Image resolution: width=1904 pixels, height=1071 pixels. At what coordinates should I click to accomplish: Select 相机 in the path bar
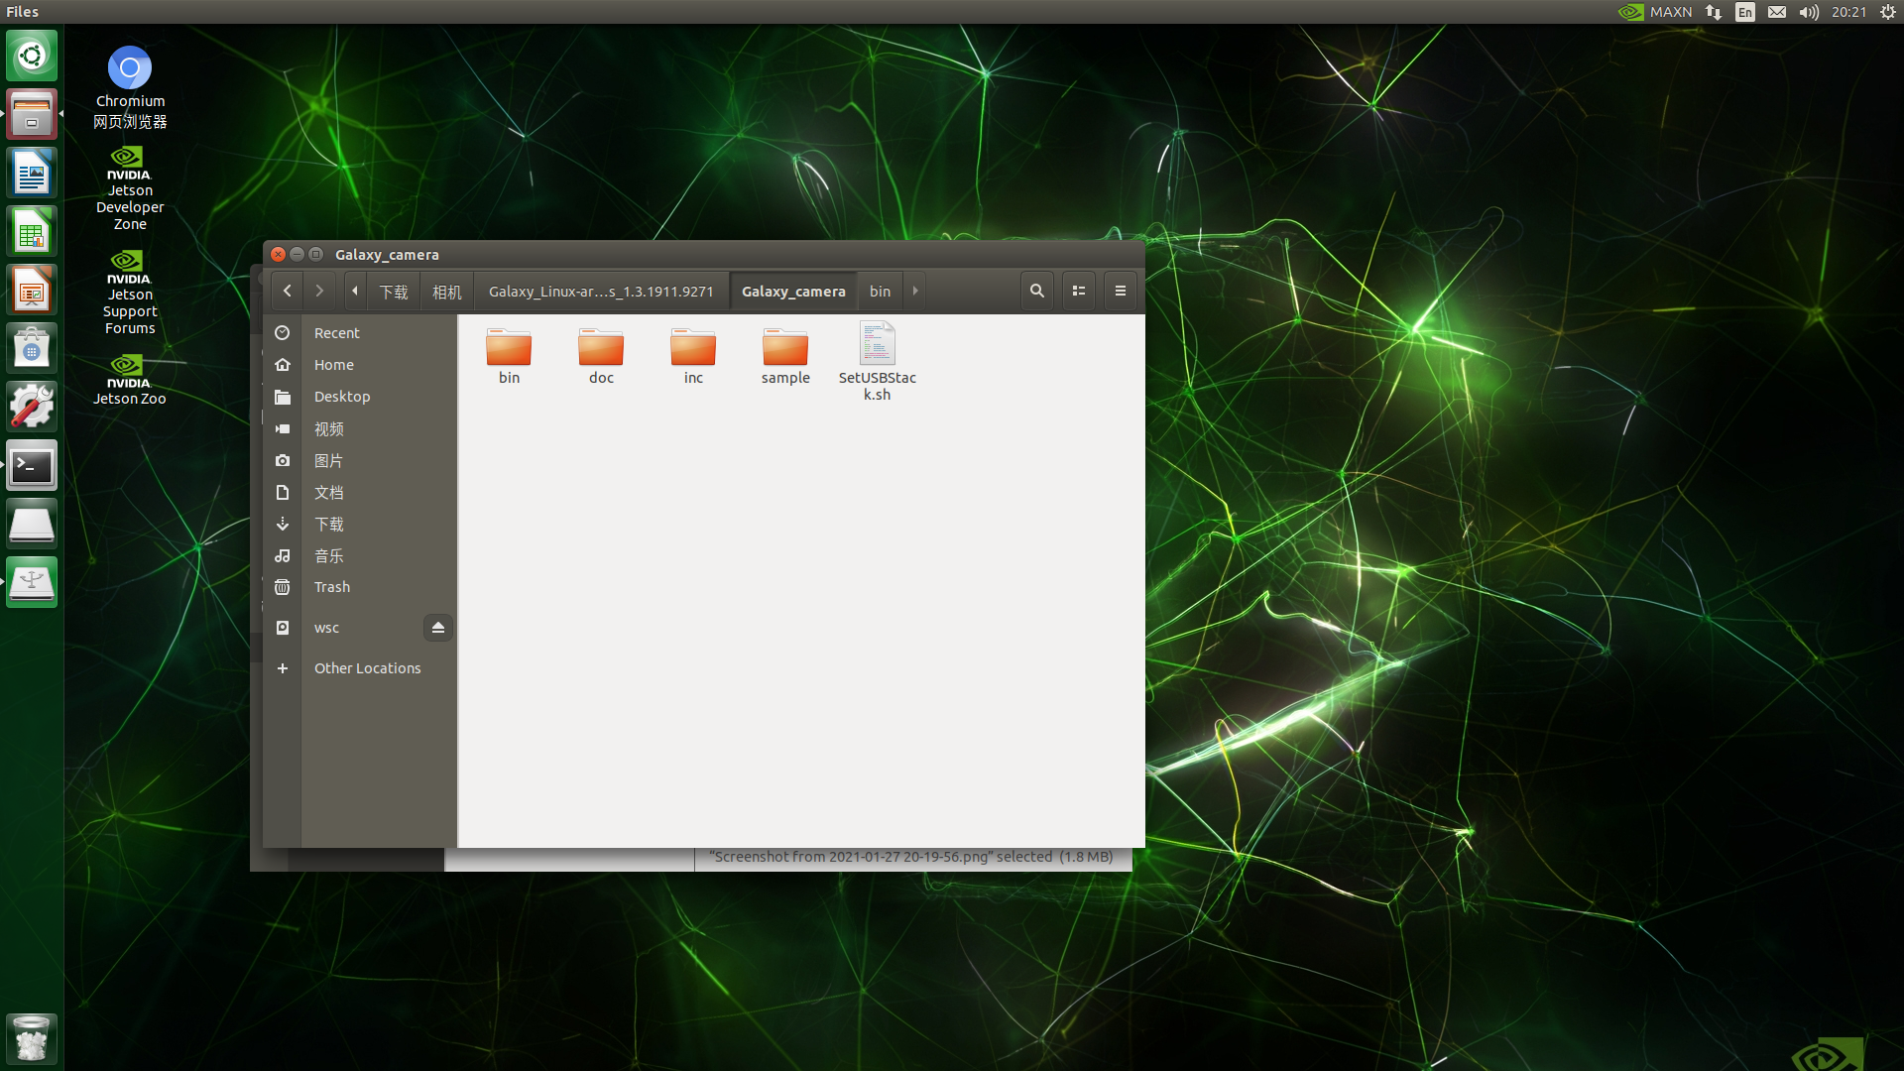click(x=447, y=292)
